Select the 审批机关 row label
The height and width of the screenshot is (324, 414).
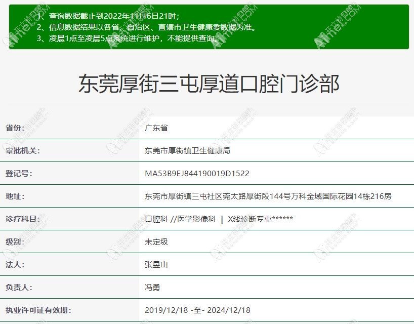[x=23, y=151]
